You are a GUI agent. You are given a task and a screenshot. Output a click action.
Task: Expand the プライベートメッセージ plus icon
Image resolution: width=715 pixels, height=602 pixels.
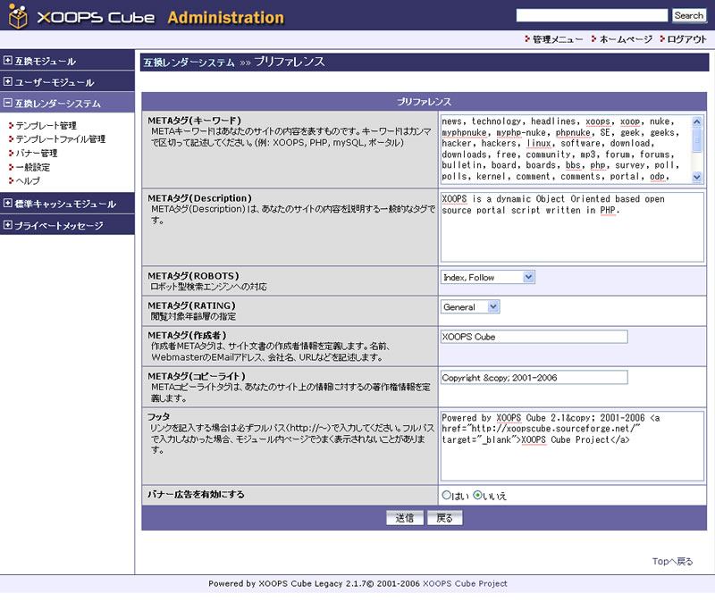(8, 225)
